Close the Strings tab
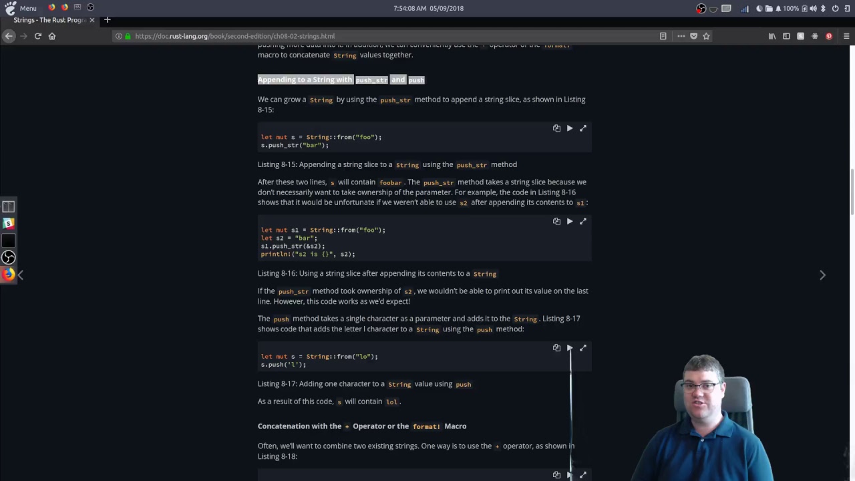Screen dimensions: 855x481 (93, 20)
